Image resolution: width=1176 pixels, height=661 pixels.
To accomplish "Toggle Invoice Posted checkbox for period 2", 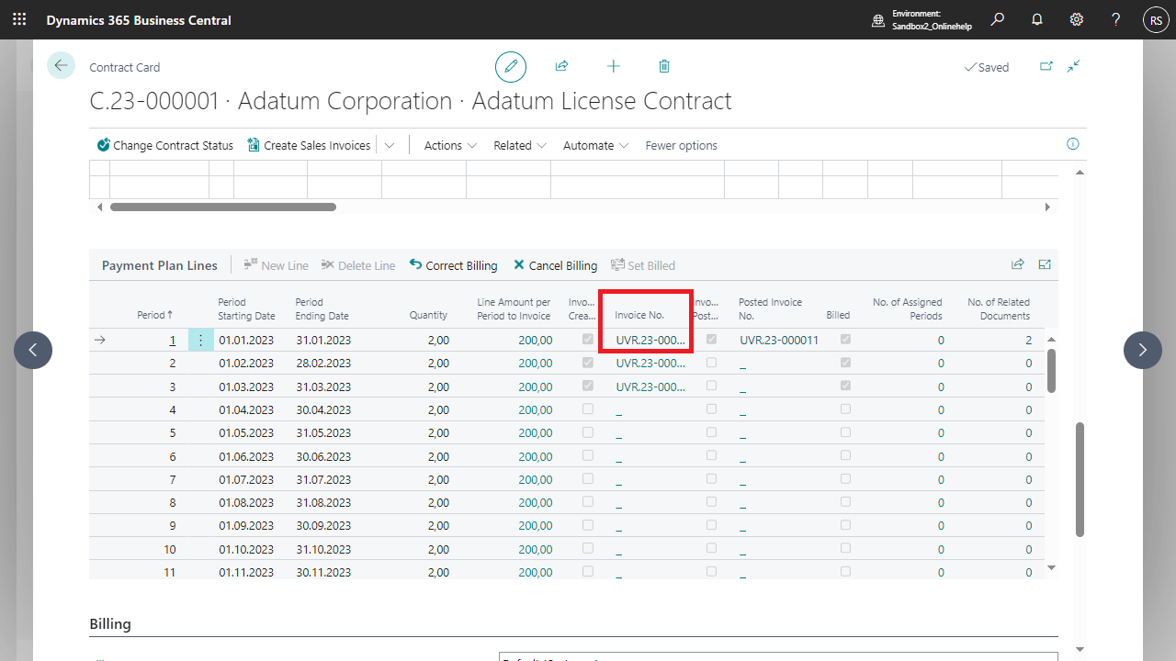I will click(711, 363).
